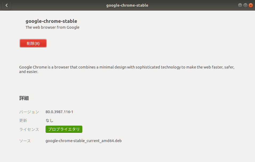Click the source file google-chrome-stable_current_amd64.deb
This screenshot has height=162, width=255.
pyautogui.click(x=83, y=141)
